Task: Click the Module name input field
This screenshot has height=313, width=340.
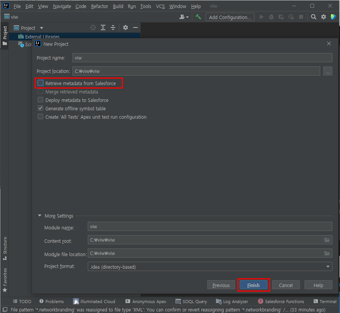Action: point(210,226)
